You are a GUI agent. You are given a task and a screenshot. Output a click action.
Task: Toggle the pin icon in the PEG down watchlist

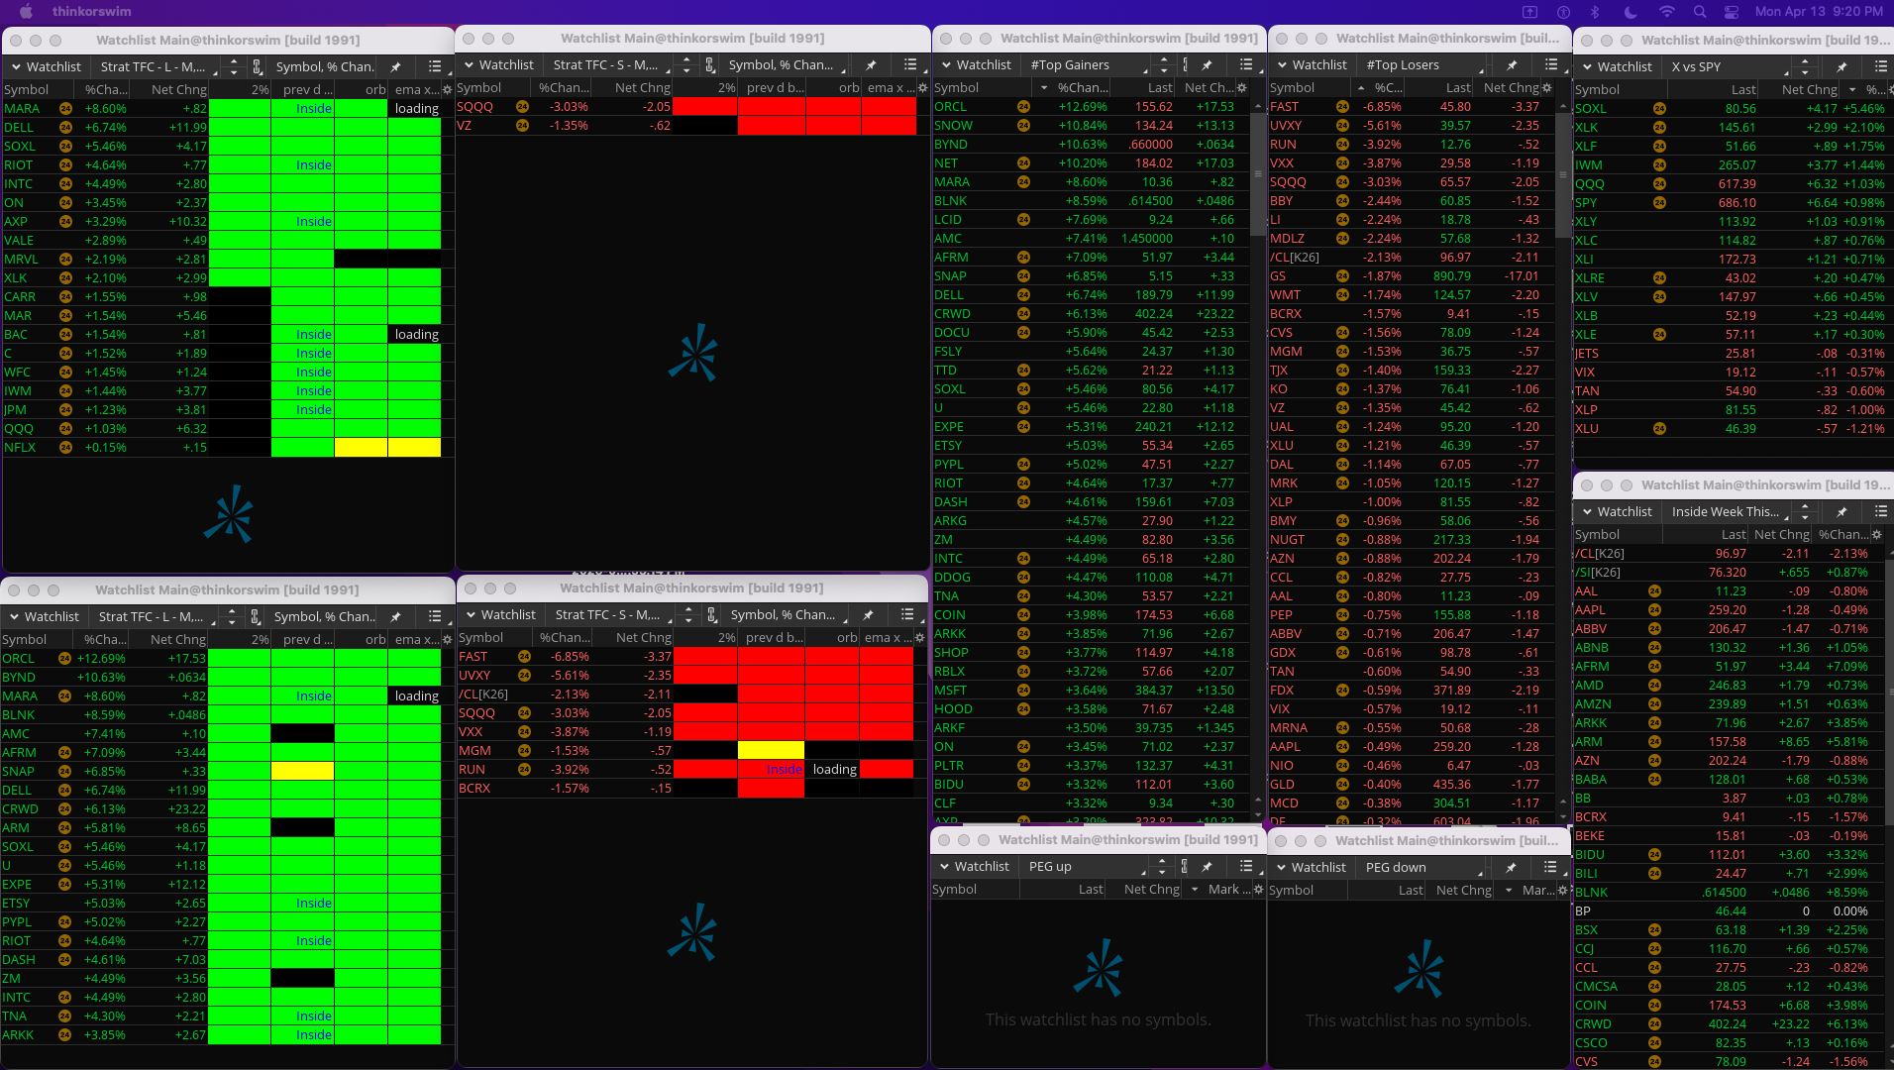point(1511,868)
